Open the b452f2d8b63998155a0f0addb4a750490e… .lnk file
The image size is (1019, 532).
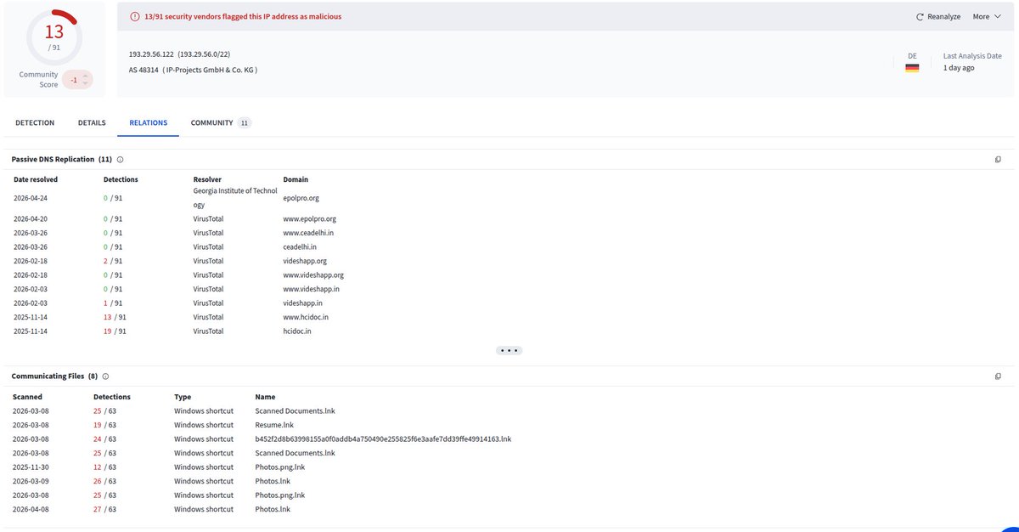click(x=383, y=439)
